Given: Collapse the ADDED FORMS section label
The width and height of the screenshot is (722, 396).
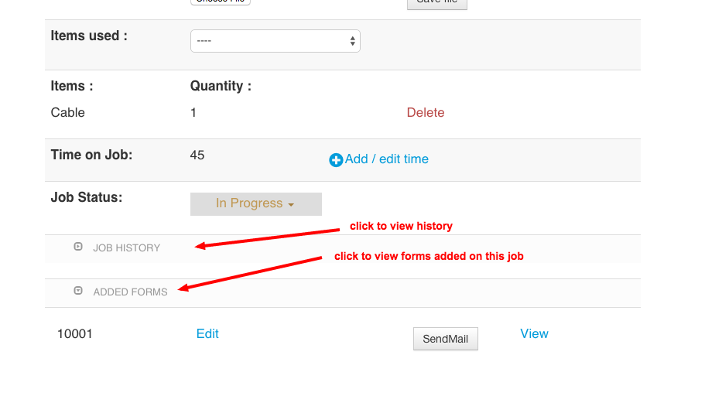Looking at the screenshot, I should (x=130, y=292).
